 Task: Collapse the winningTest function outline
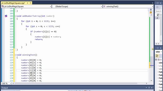coord(16,55)
